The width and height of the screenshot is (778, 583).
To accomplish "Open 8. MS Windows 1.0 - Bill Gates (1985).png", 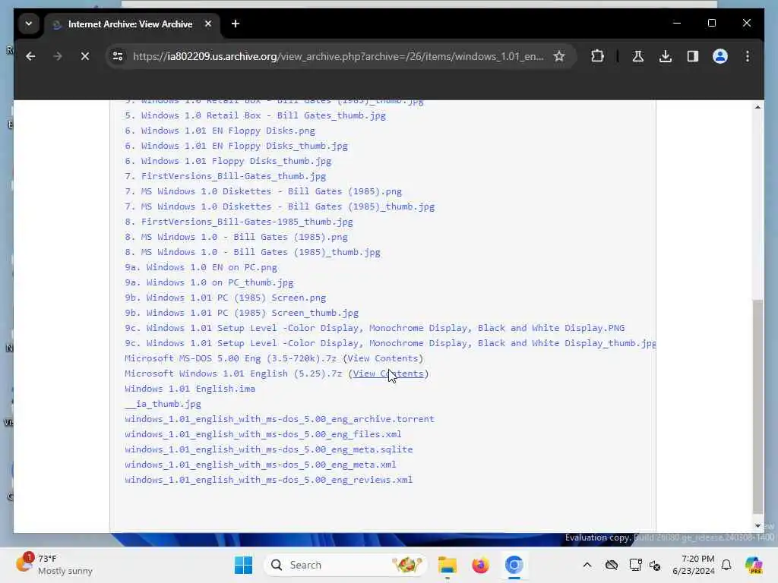I will [236, 237].
